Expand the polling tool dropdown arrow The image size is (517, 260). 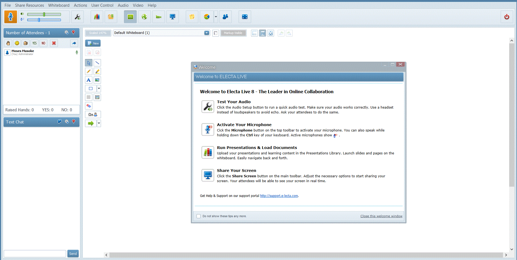(216, 17)
